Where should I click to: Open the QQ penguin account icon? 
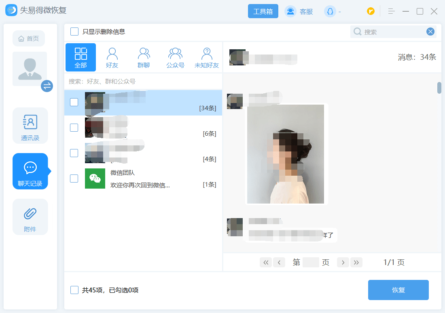pyautogui.click(x=330, y=11)
